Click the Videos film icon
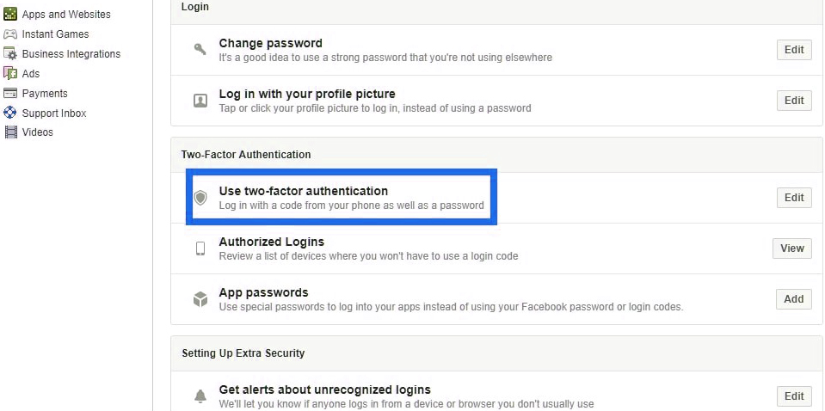The image size is (825, 411). point(10,132)
